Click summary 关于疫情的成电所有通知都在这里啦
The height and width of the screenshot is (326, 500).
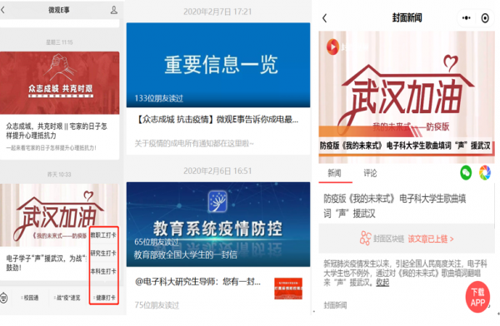(x=194, y=144)
